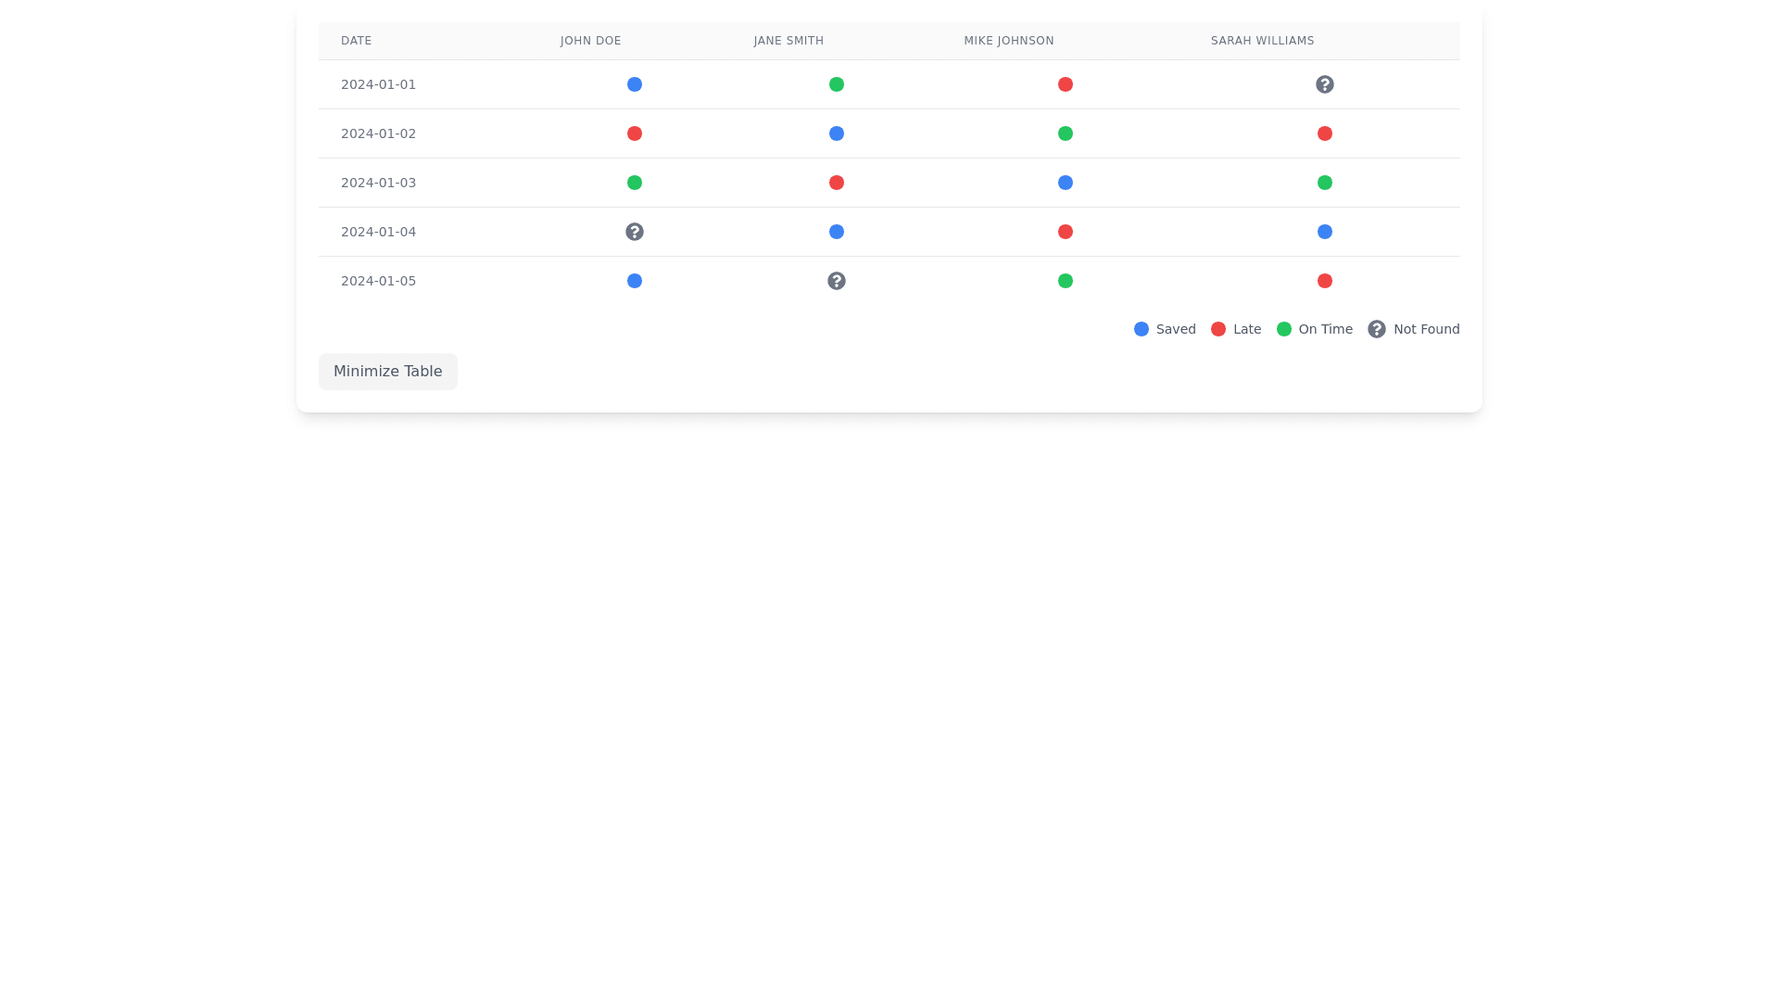Click John Doe's blue Saved dot for 2024-01-01
This screenshot has width=1779, height=1001.
(x=634, y=84)
